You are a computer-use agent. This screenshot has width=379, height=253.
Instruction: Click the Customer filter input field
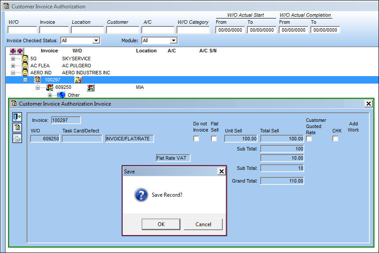122,30
